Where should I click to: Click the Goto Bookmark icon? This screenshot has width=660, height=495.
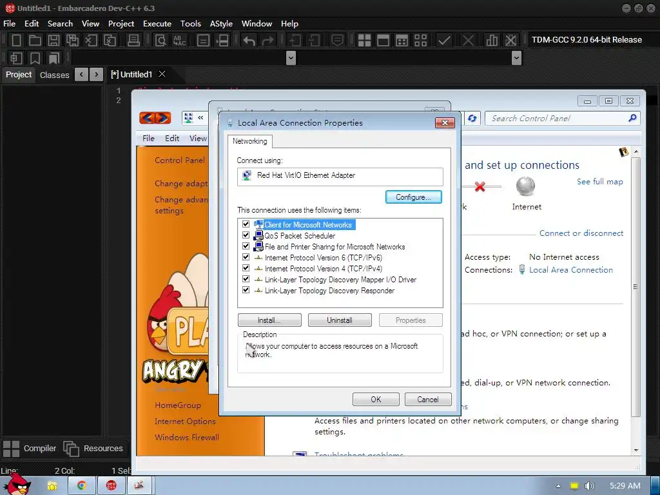[x=54, y=58]
